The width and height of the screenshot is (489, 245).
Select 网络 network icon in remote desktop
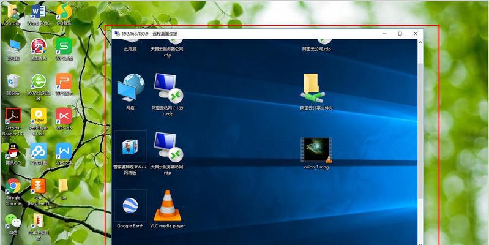point(131,88)
